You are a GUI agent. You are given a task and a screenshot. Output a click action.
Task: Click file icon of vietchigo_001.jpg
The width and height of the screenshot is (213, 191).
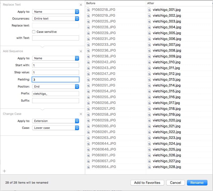149,10
